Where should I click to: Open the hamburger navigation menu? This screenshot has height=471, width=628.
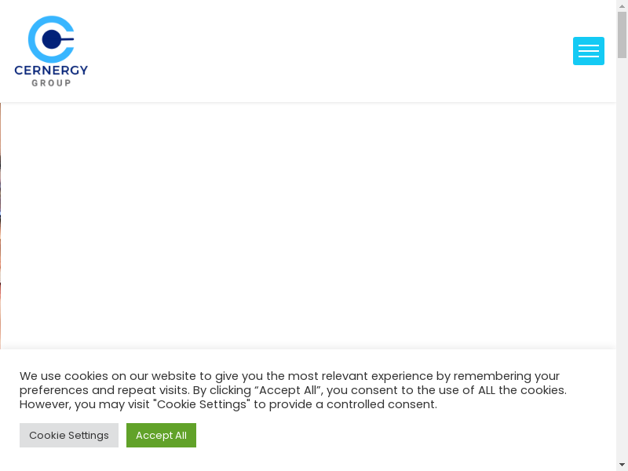588,51
